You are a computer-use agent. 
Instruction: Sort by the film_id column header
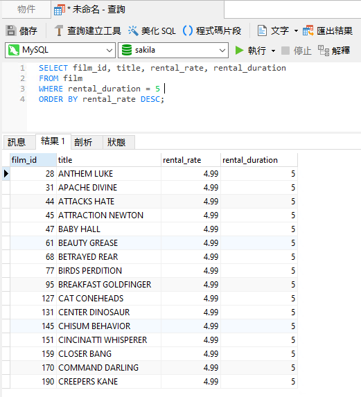pos(33,160)
